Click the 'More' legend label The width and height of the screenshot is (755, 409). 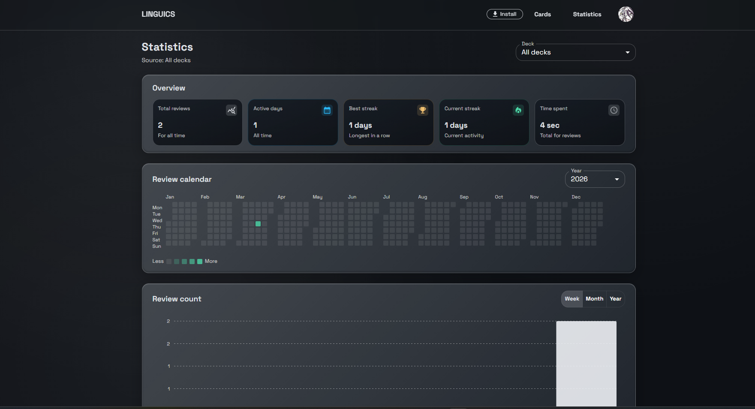coord(211,262)
